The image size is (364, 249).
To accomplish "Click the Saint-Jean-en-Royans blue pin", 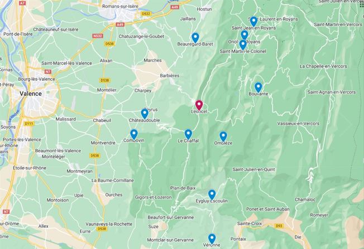I will (245, 35).
